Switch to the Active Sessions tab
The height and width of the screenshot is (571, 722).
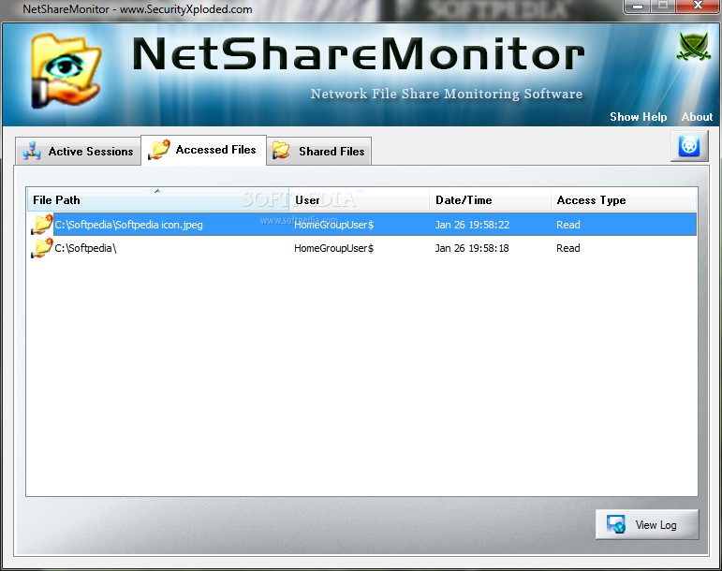click(78, 151)
